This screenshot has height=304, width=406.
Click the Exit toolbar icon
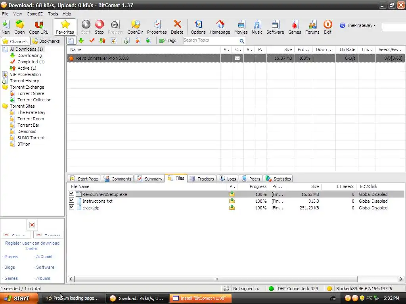(x=327, y=27)
